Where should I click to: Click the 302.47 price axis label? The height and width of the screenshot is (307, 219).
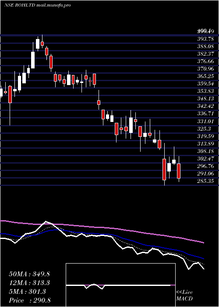(205, 159)
